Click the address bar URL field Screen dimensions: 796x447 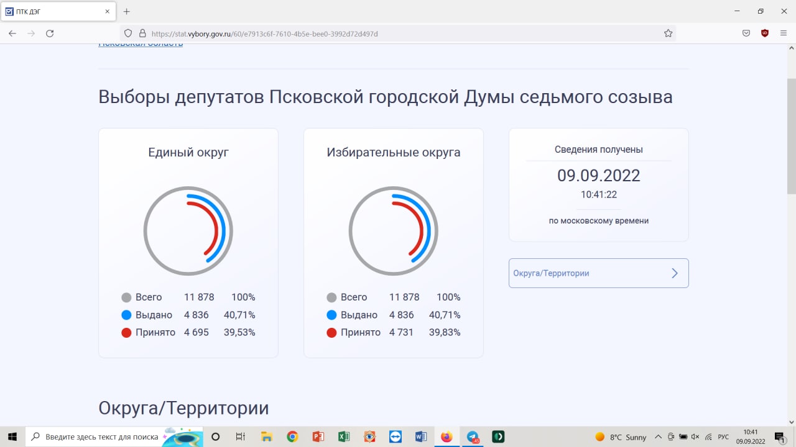[x=398, y=34]
